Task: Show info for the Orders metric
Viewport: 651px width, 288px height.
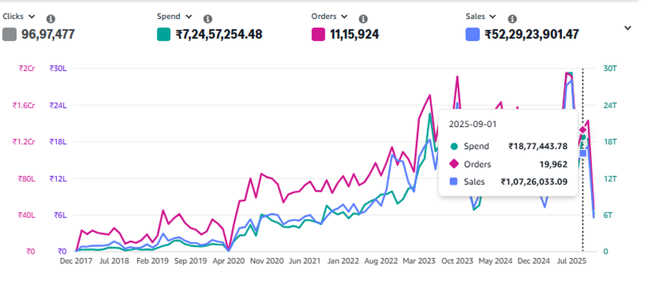Action: tap(363, 19)
